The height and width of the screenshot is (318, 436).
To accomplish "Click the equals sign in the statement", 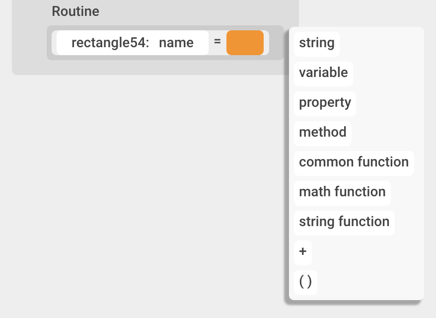I will (x=217, y=42).
